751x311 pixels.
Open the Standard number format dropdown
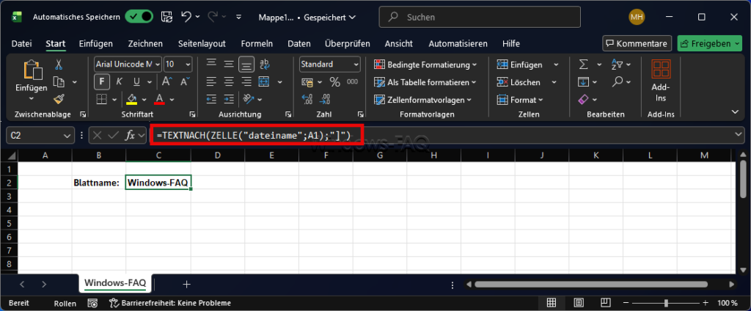[356, 65]
